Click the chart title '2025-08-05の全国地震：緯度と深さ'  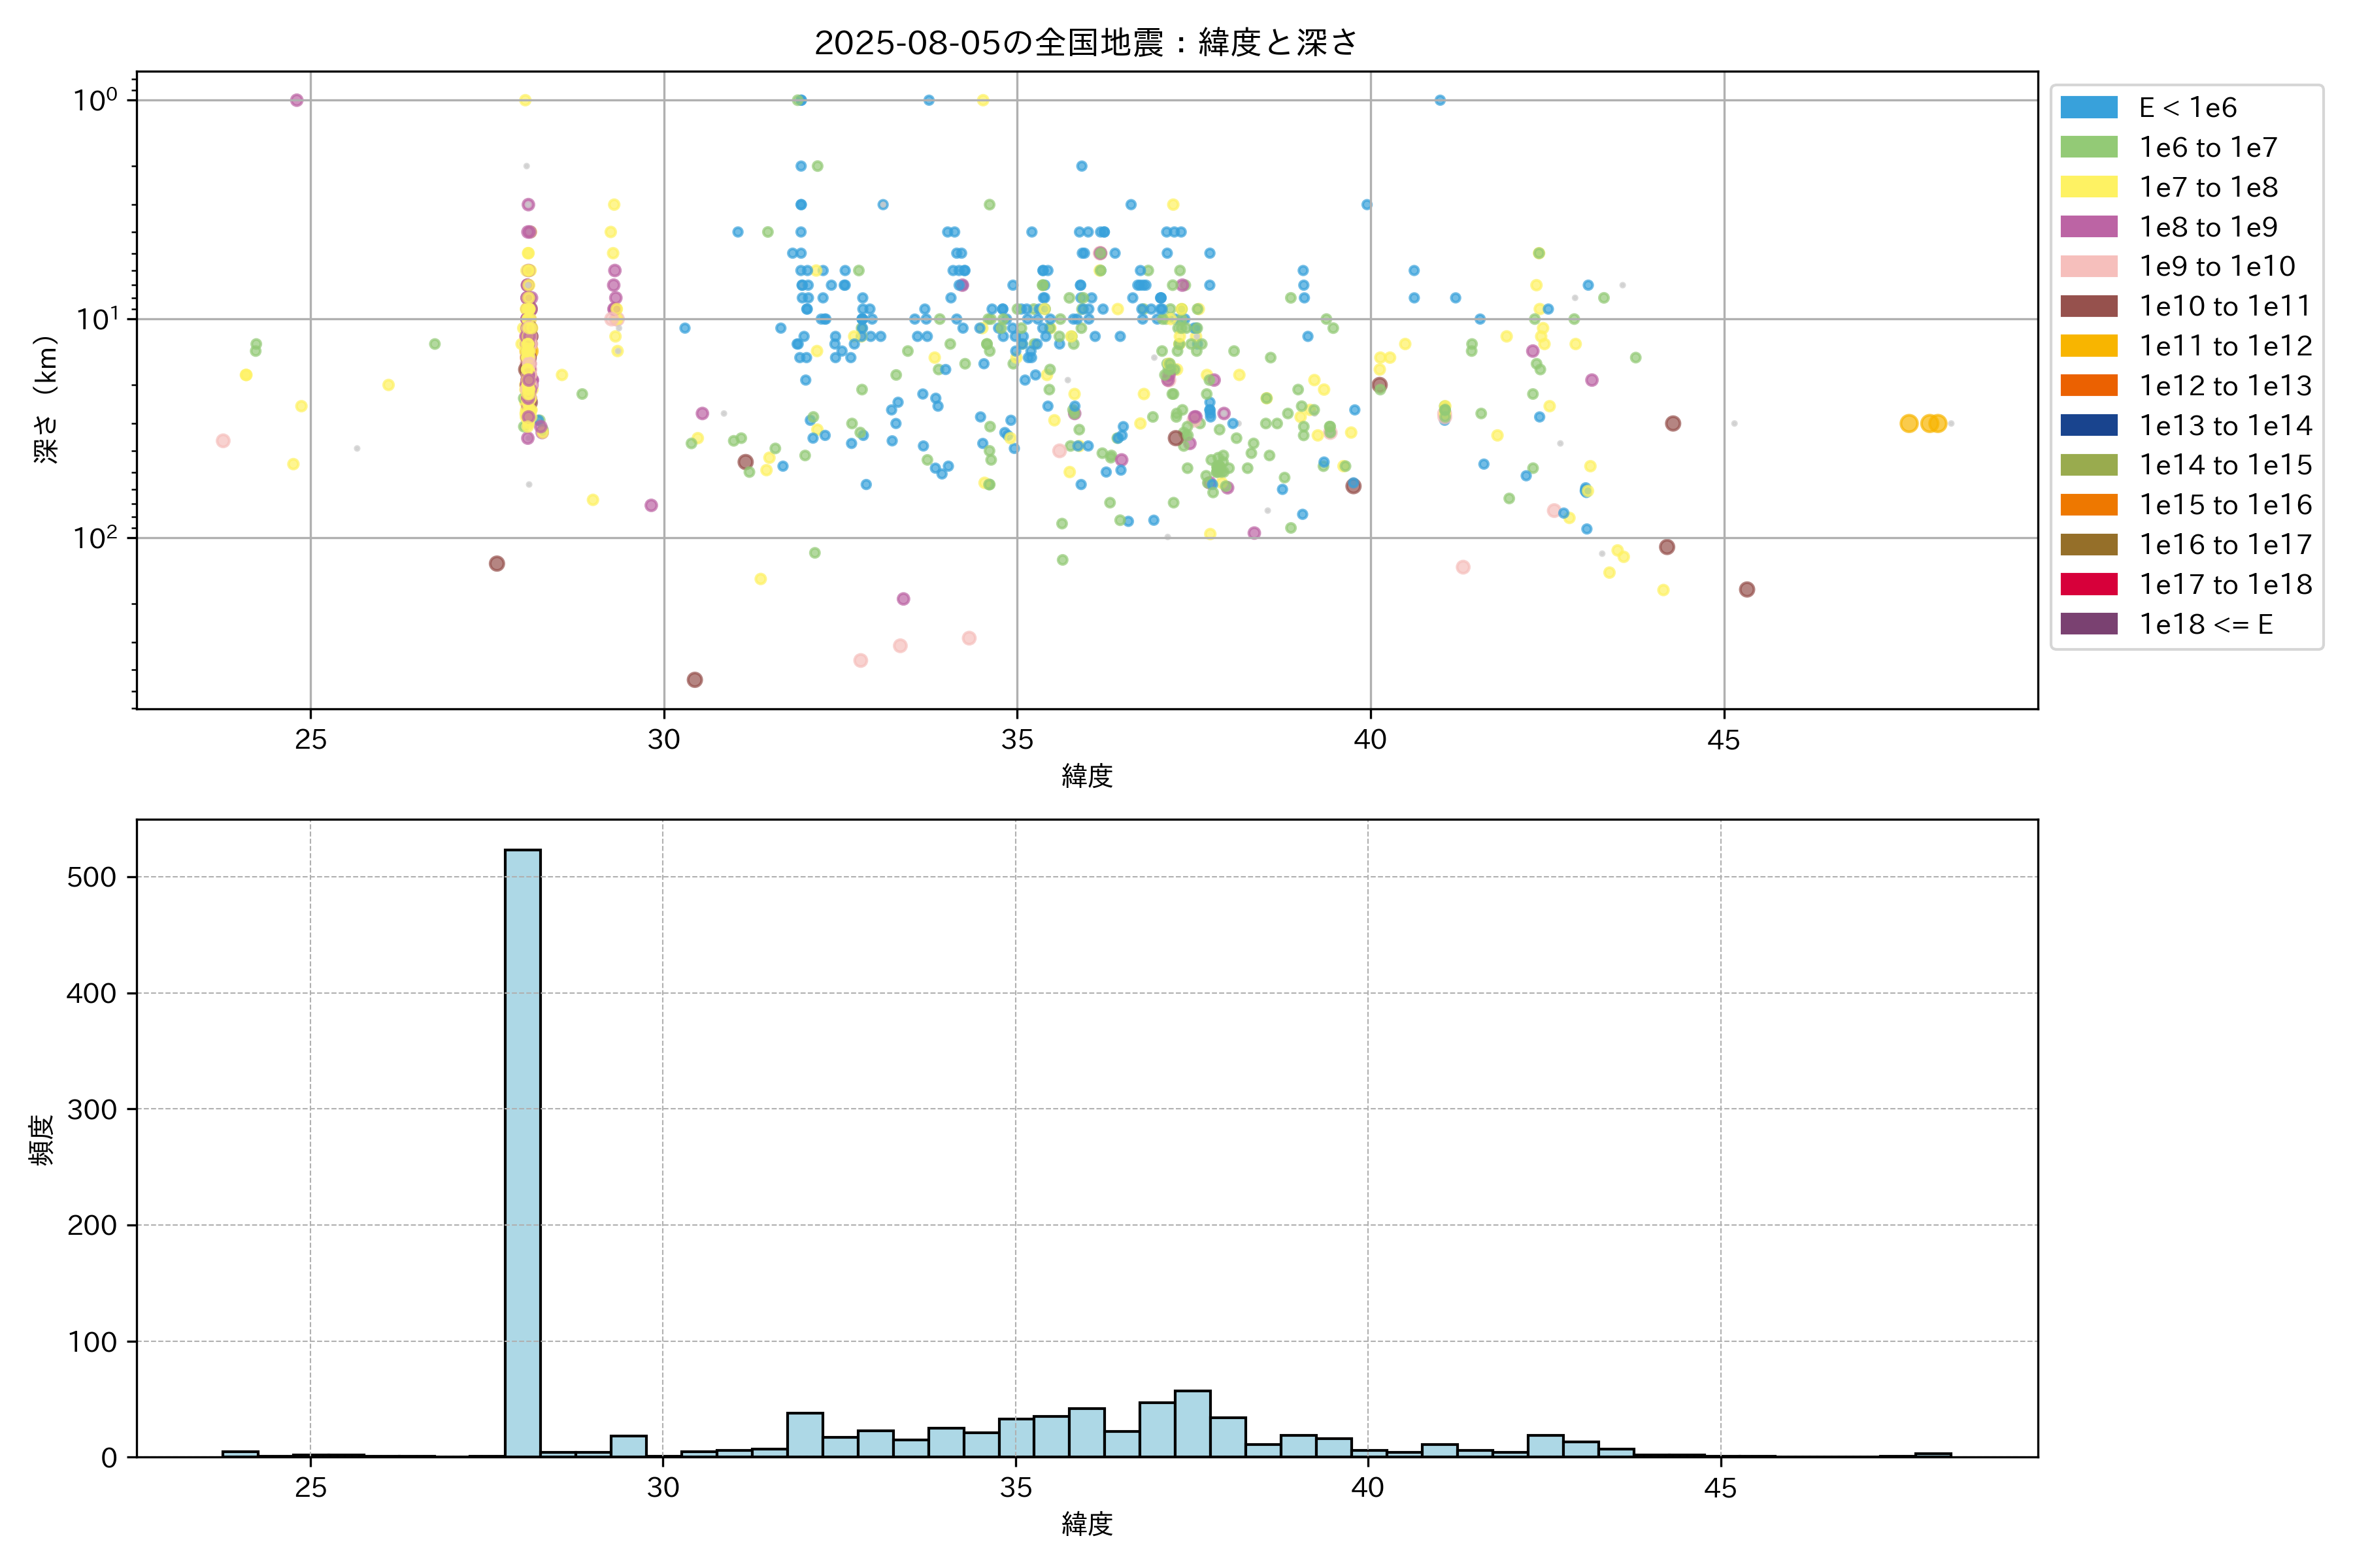pos(1086,43)
